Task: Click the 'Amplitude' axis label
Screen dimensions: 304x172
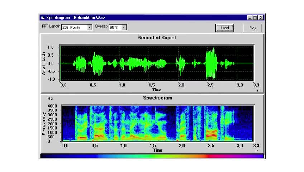Action: 43,63
